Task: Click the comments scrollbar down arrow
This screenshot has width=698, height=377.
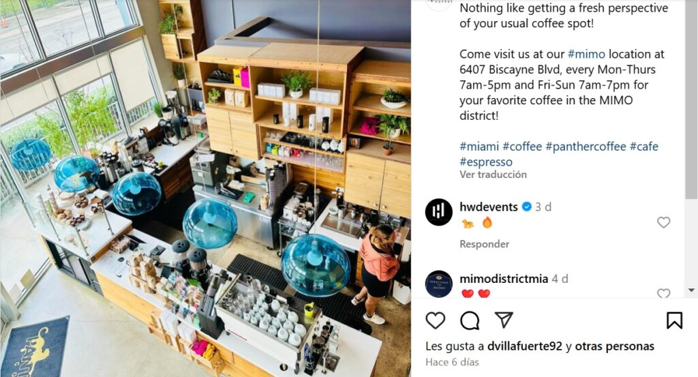Action: point(691,290)
